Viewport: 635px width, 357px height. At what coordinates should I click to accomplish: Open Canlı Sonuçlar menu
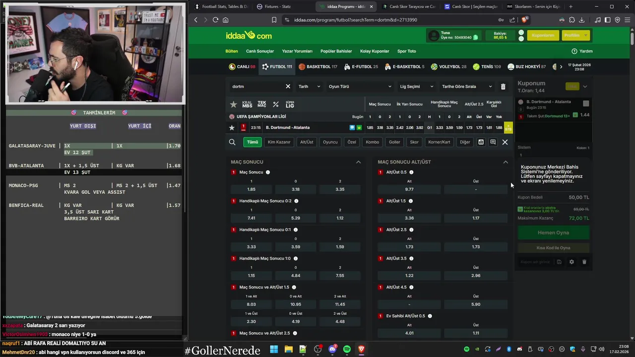[260, 51]
